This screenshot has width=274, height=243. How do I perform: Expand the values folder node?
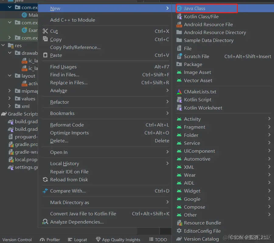[x=10, y=99]
